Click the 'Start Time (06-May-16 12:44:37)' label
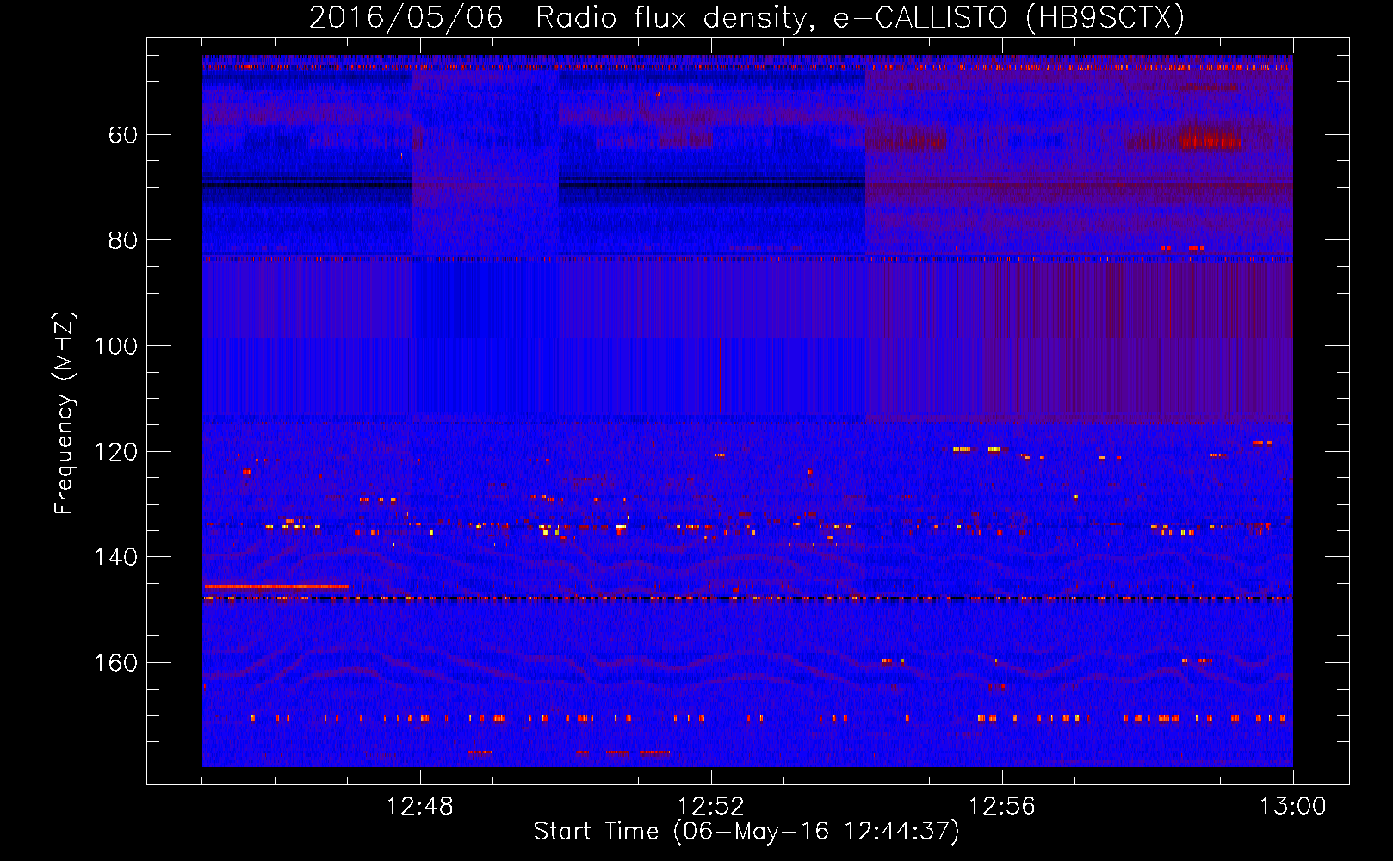The height and width of the screenshot is (861, 1393). click(746, 832)
